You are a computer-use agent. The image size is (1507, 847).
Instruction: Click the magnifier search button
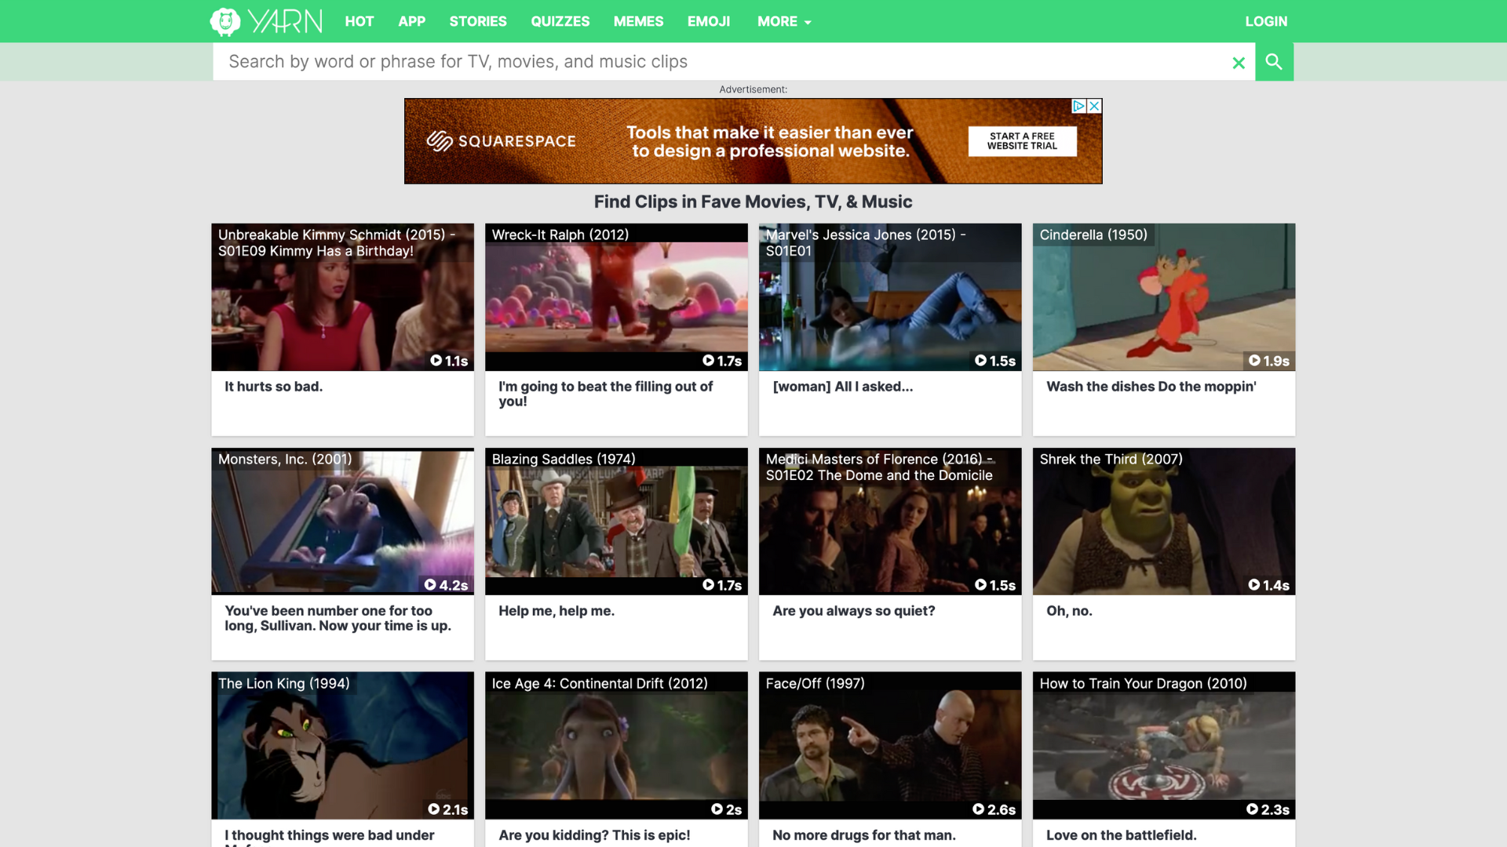pyautogui.click(x=1274, y=62)
